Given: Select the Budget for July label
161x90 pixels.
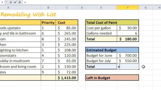Looking at the screenshot, I should tap(101, 61).
